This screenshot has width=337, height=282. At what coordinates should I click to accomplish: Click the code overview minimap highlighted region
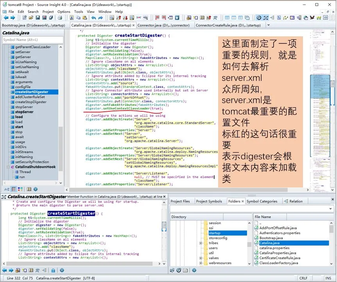(320, 86)
